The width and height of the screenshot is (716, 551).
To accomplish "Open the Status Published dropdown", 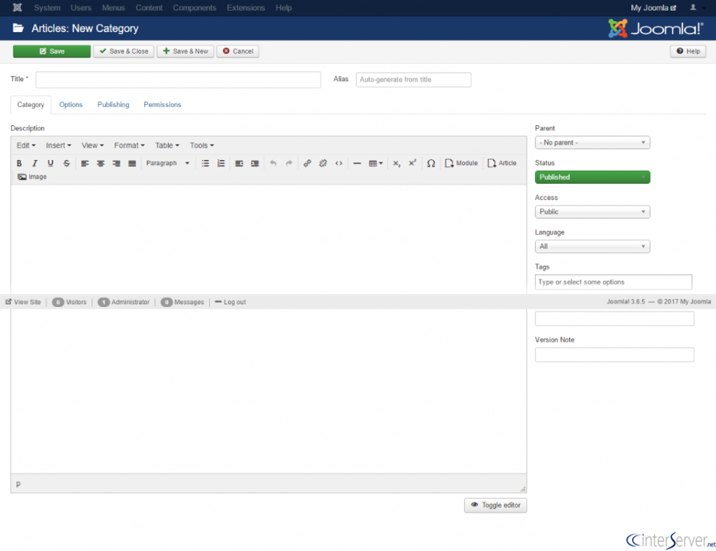I will coord(592,177).
